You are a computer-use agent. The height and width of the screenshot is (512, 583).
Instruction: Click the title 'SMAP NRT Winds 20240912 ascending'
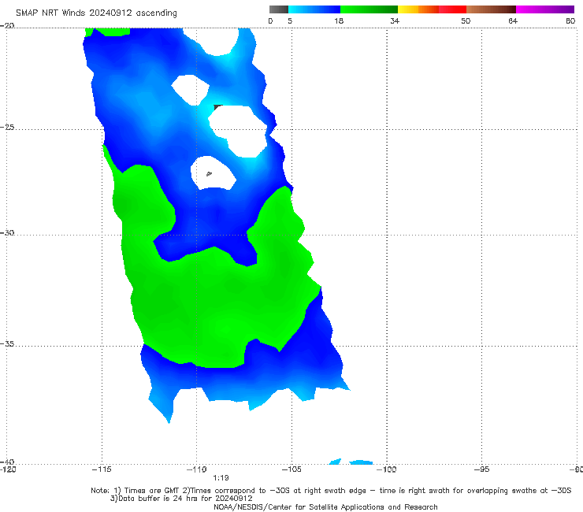tap(96, 13)
